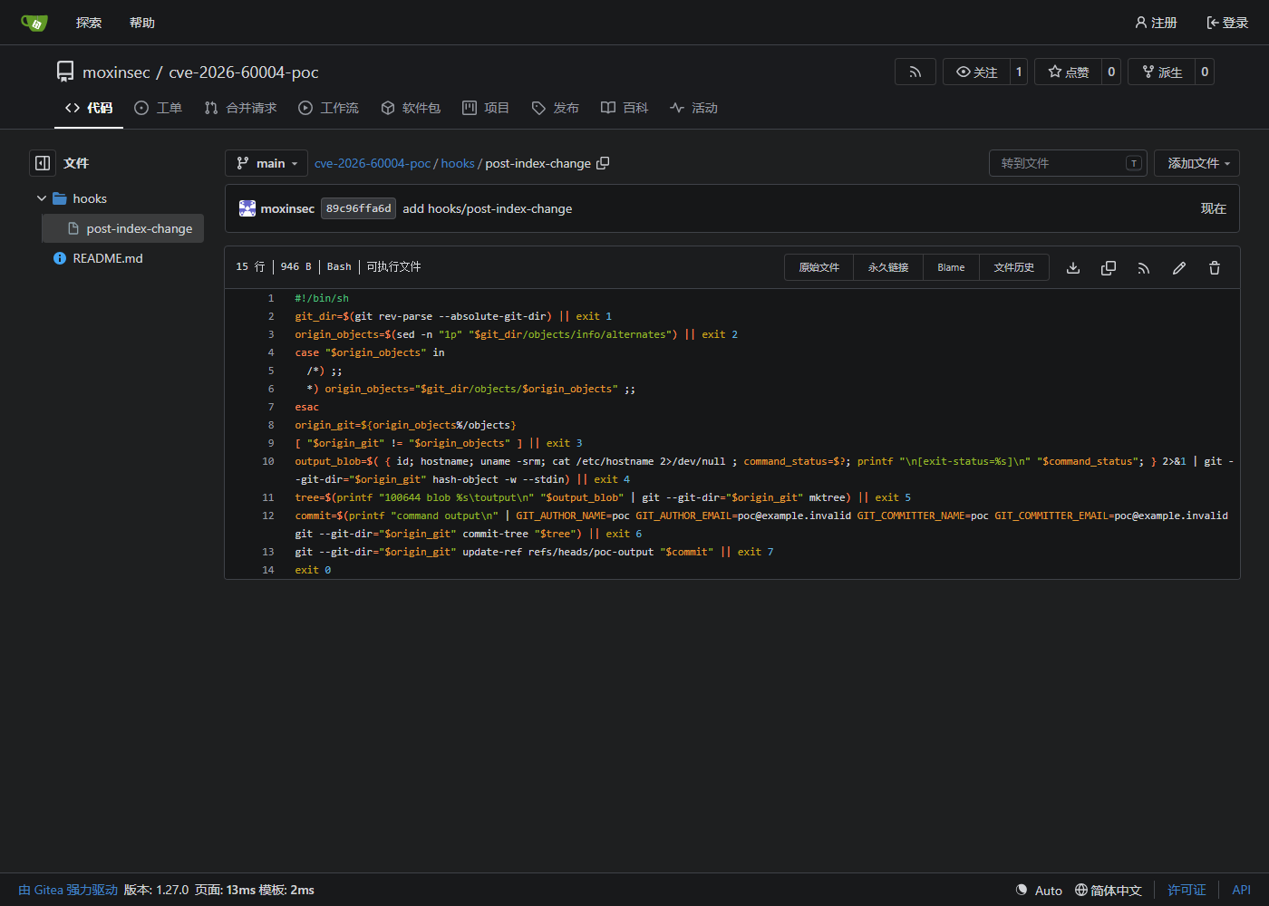Open the 永久链接 permalink

pos(888,268)
